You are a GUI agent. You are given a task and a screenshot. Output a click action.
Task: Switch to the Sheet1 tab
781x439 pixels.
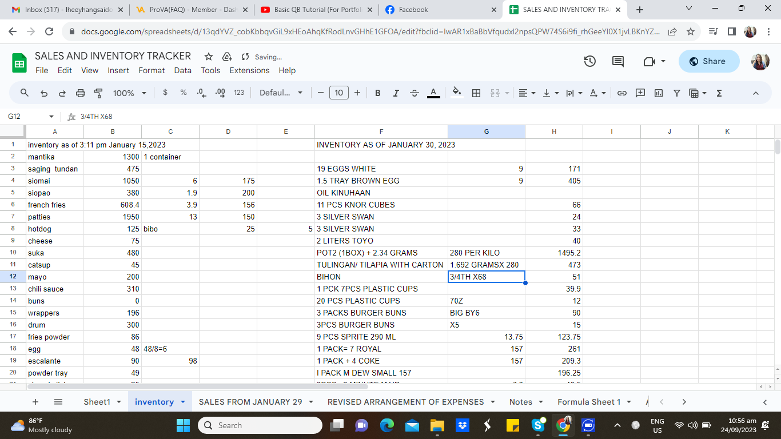point(97,402)
